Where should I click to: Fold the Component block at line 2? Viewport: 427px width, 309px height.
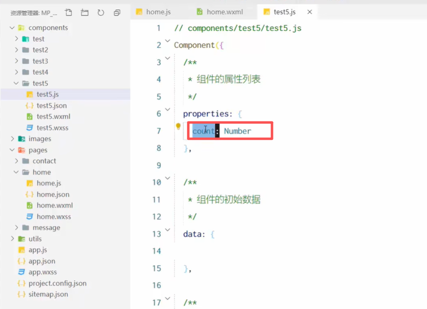(168, 41)
